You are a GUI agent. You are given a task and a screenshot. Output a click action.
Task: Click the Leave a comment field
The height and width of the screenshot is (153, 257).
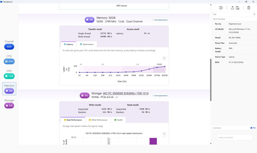coord(234,137)
